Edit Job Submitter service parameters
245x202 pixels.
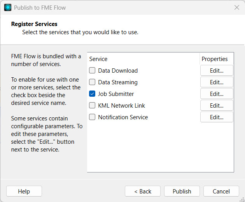[x=217, y=94]
